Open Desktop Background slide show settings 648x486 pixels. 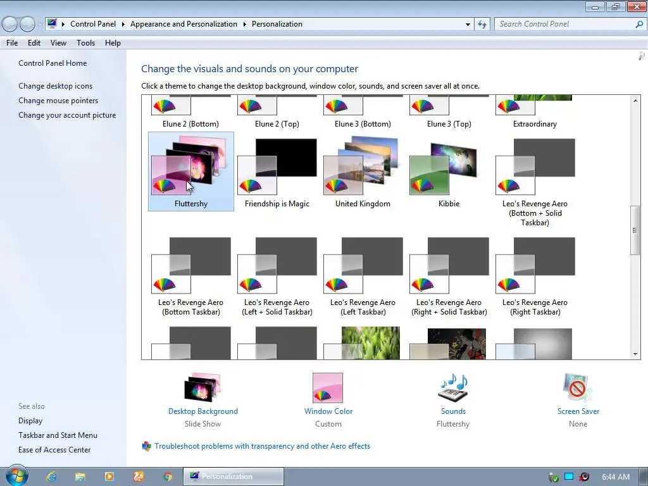[203, 400]
